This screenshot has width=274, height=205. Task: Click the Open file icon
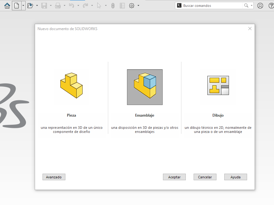tap(30, 6)
